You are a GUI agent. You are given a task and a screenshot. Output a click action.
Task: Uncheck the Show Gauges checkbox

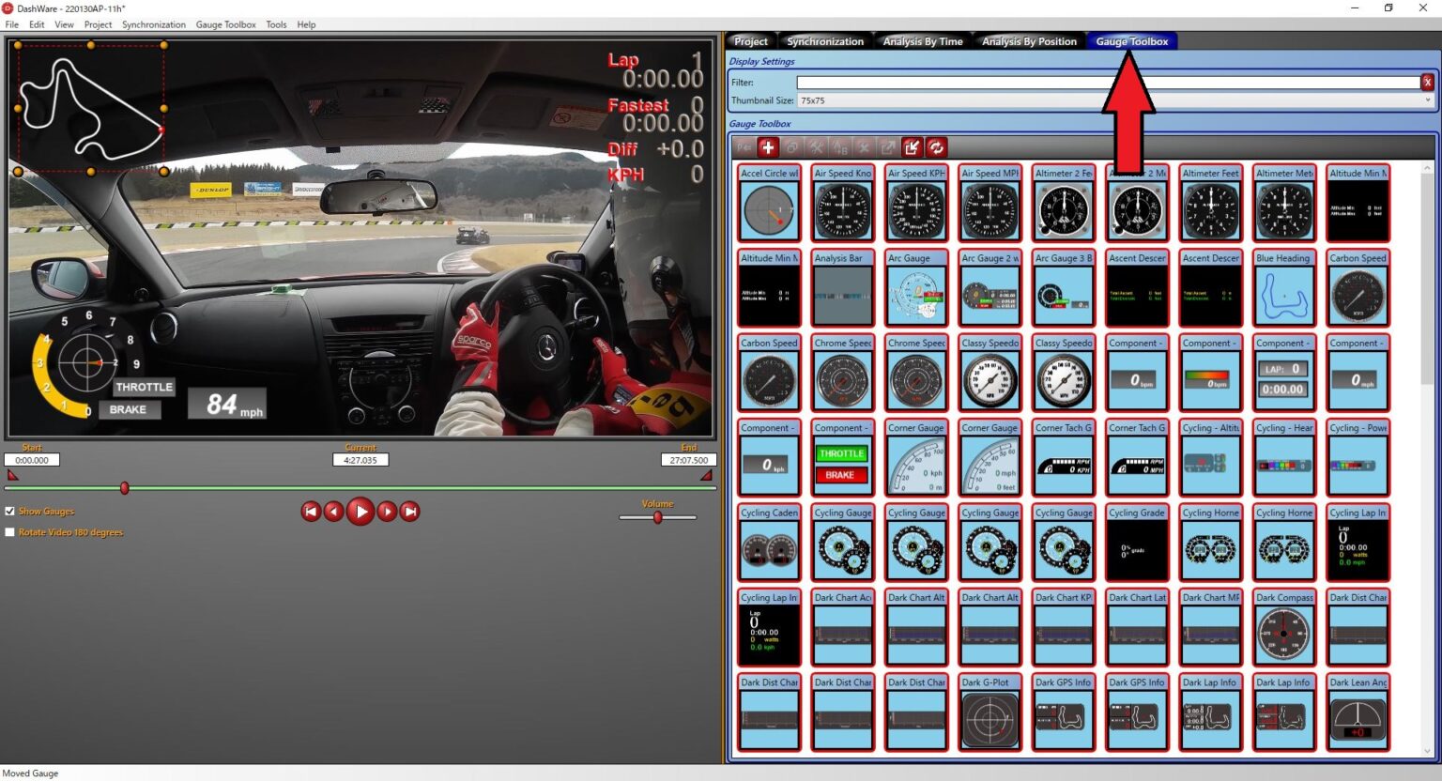(x=10, y=512)
